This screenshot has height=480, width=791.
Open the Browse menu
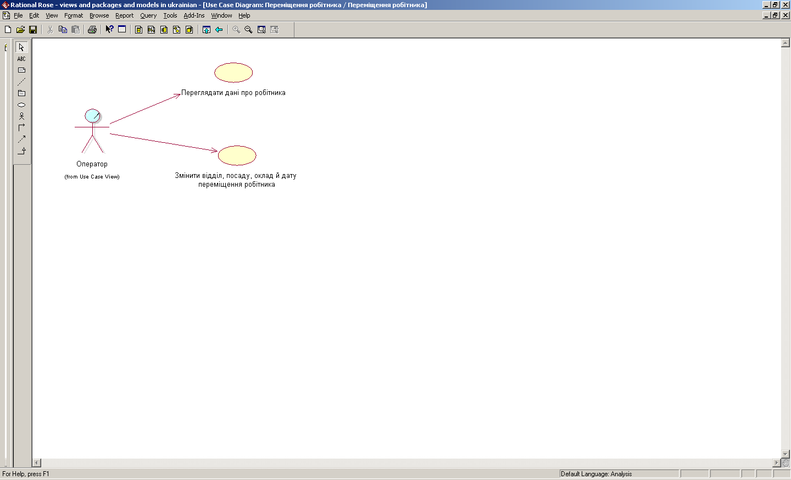point(99,15)
